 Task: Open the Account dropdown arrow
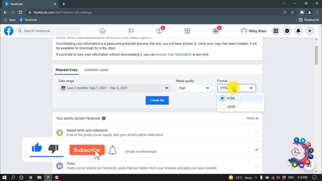tap(310, 31)
